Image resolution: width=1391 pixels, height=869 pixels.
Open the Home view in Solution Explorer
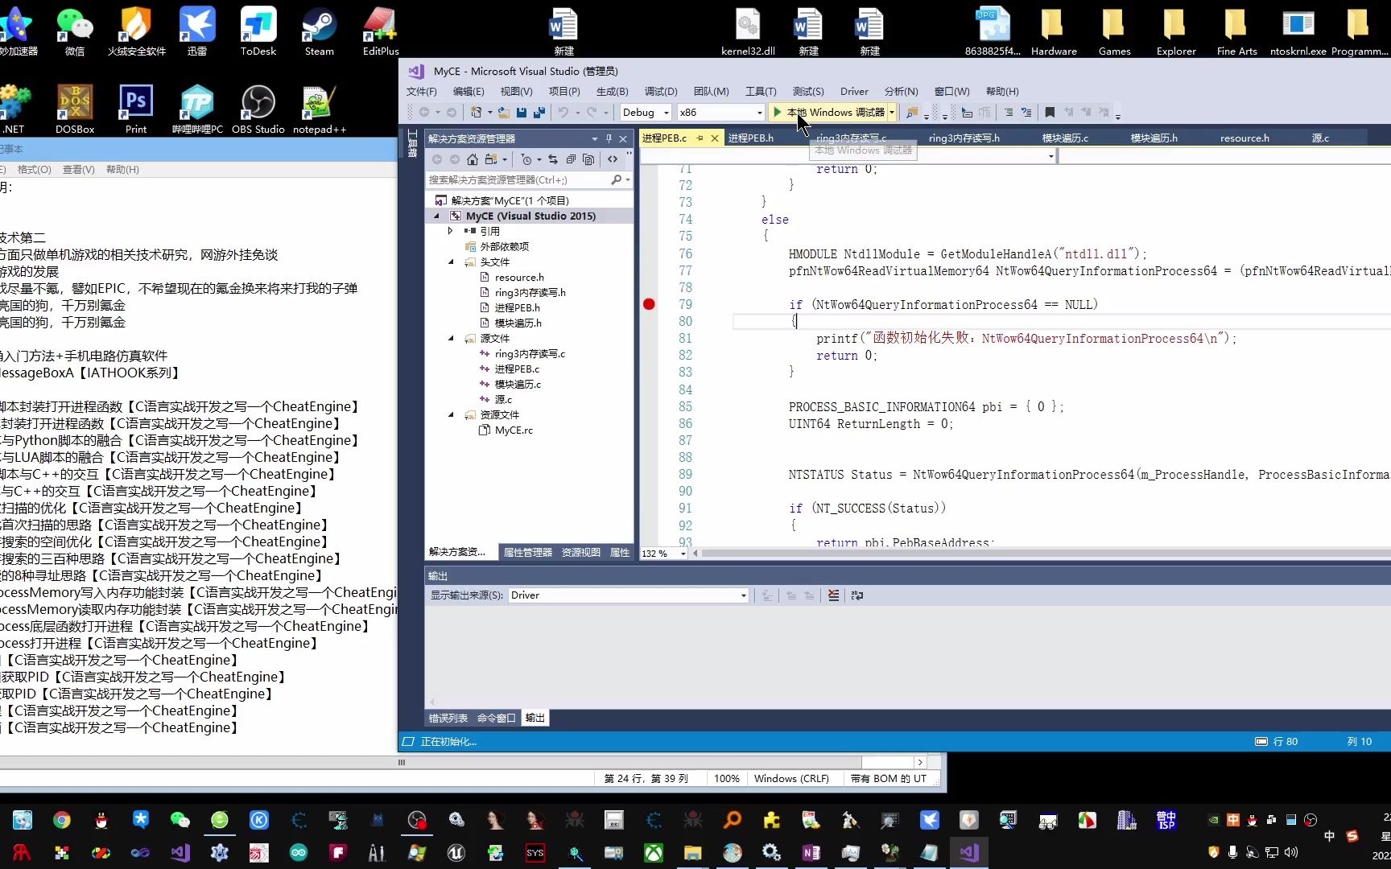pos(473,159)
